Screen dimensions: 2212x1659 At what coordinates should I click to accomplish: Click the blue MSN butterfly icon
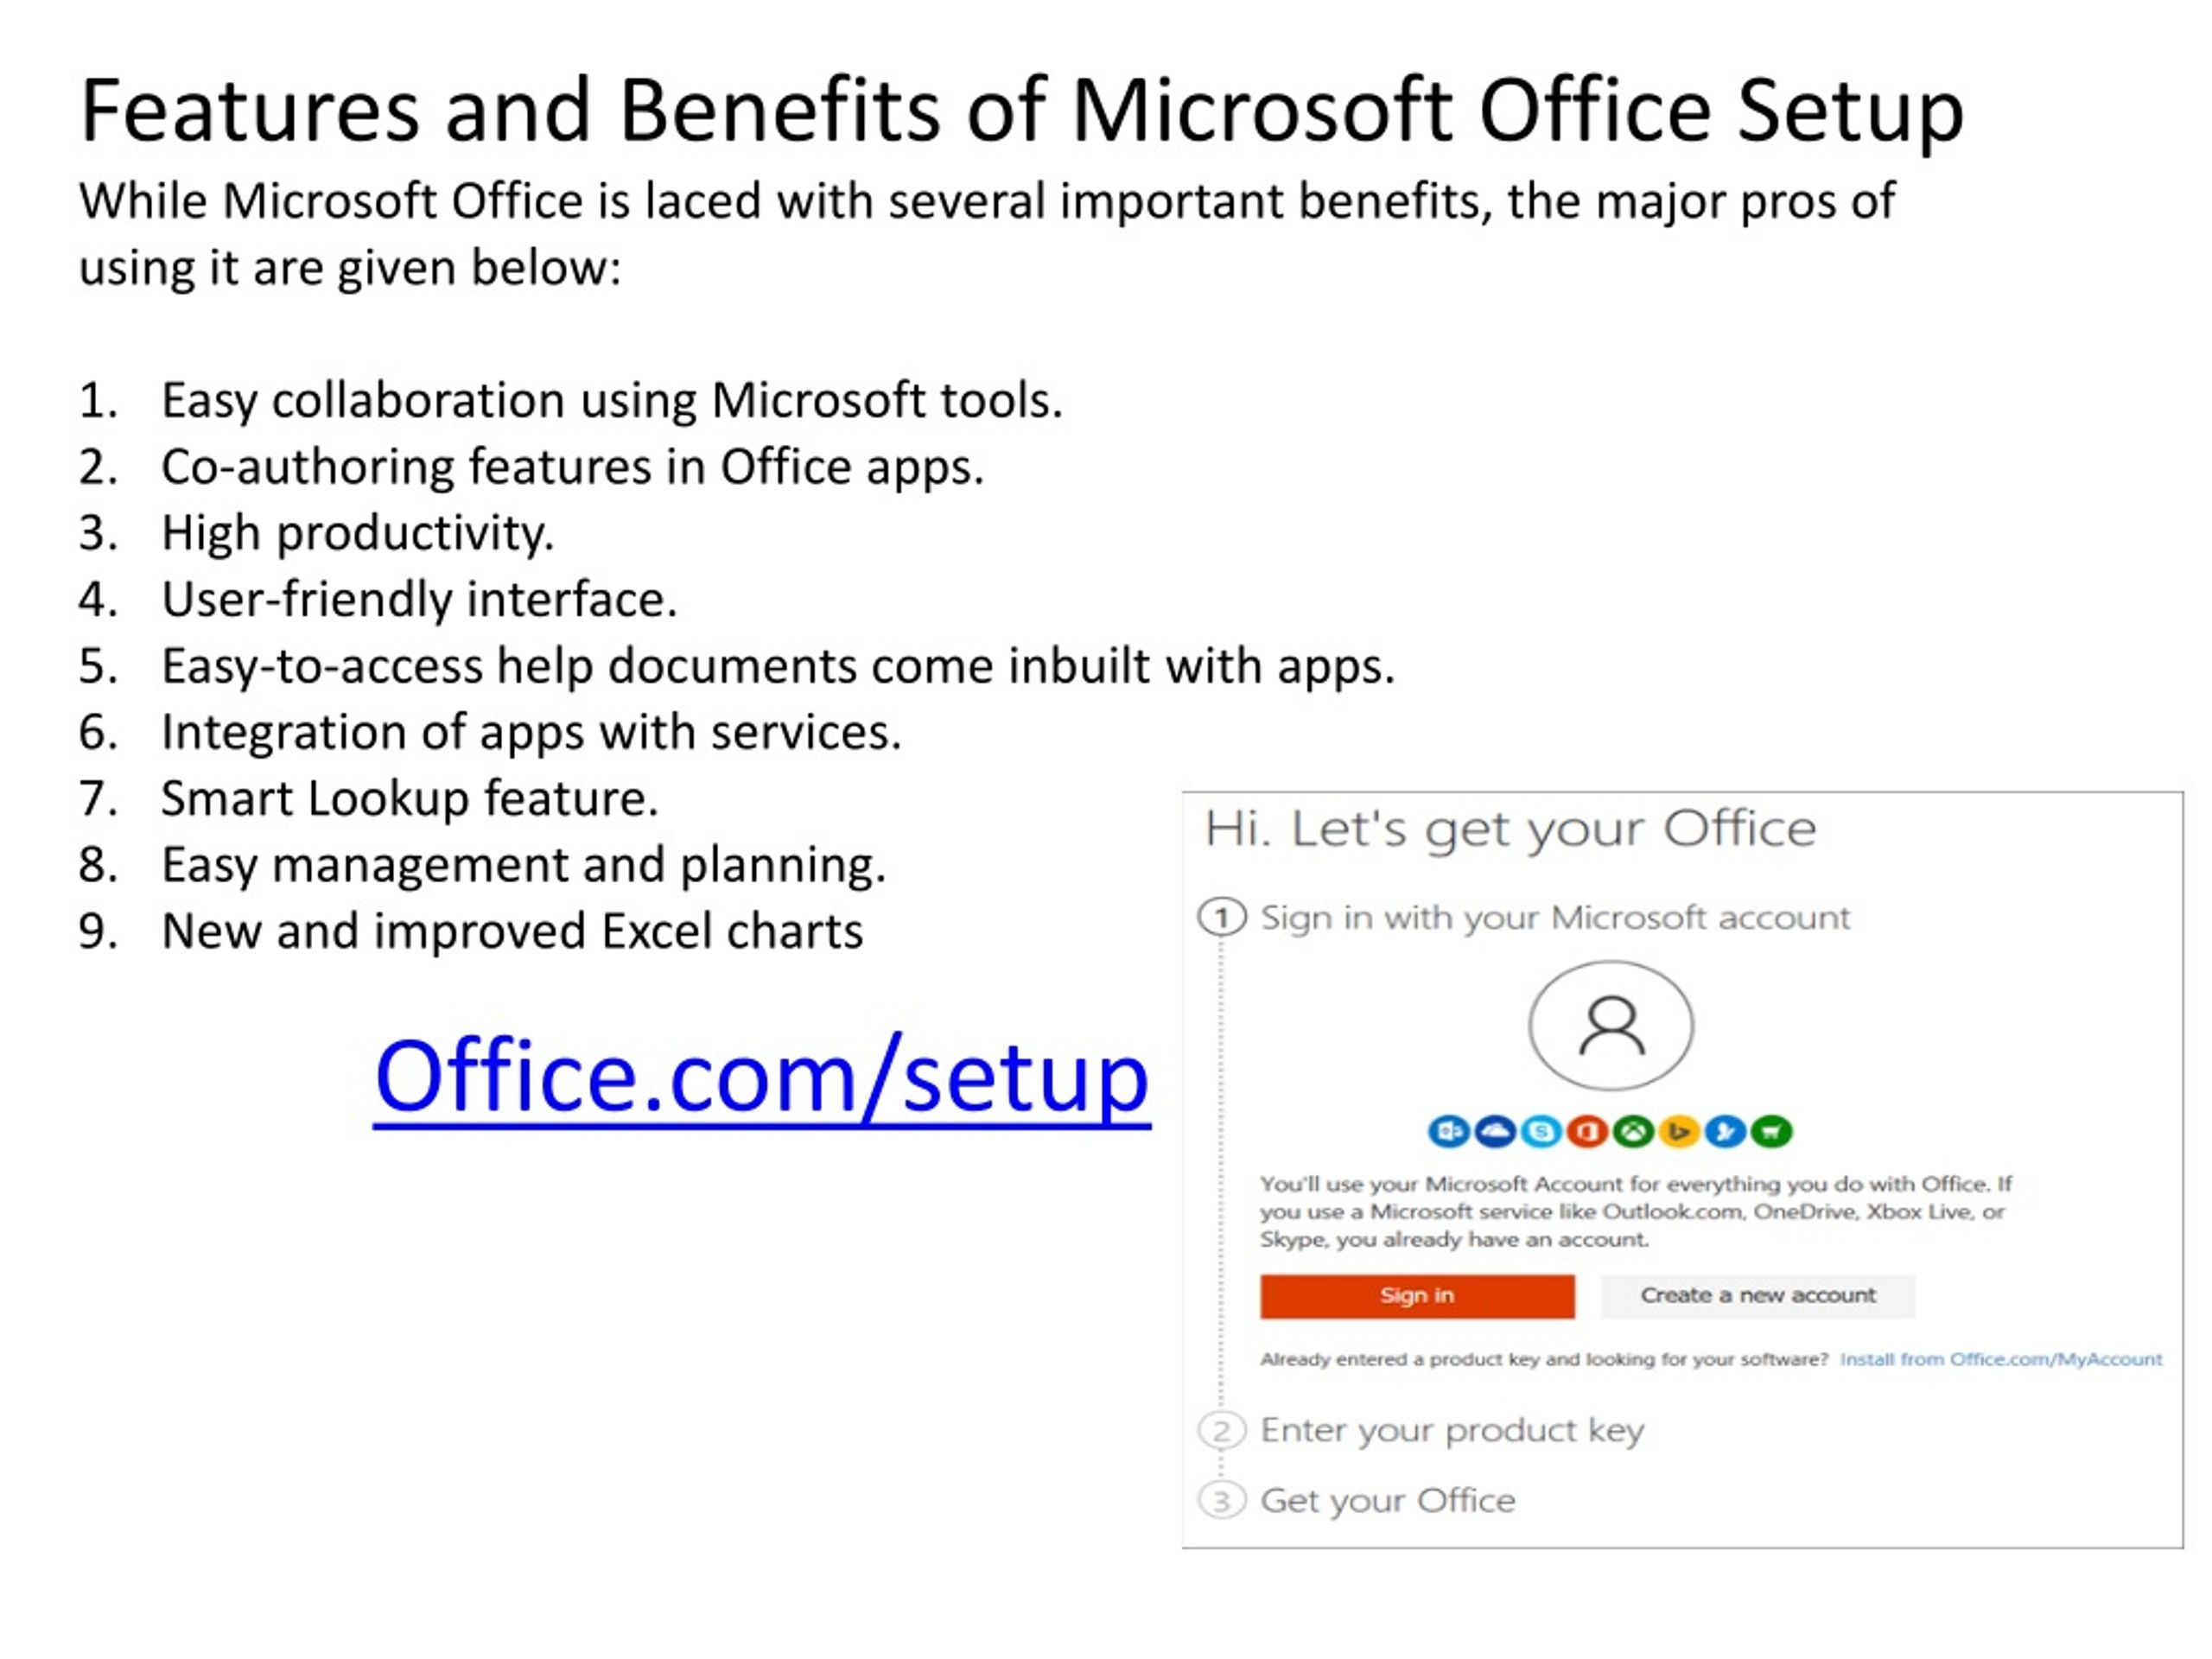[1725, 1131]
